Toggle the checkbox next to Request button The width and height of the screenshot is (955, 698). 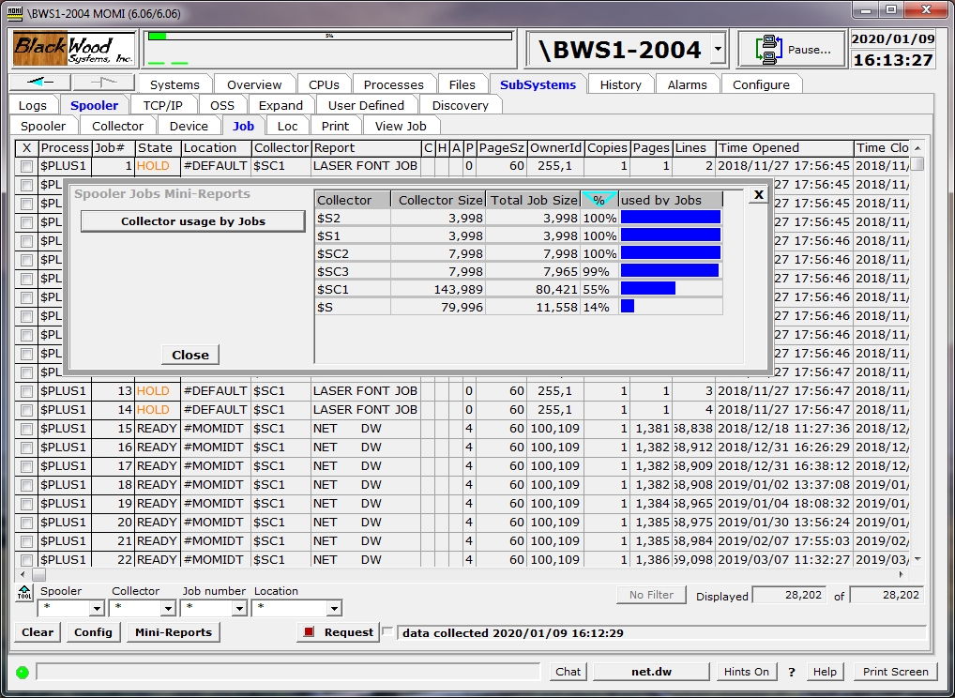click(388, 632)
